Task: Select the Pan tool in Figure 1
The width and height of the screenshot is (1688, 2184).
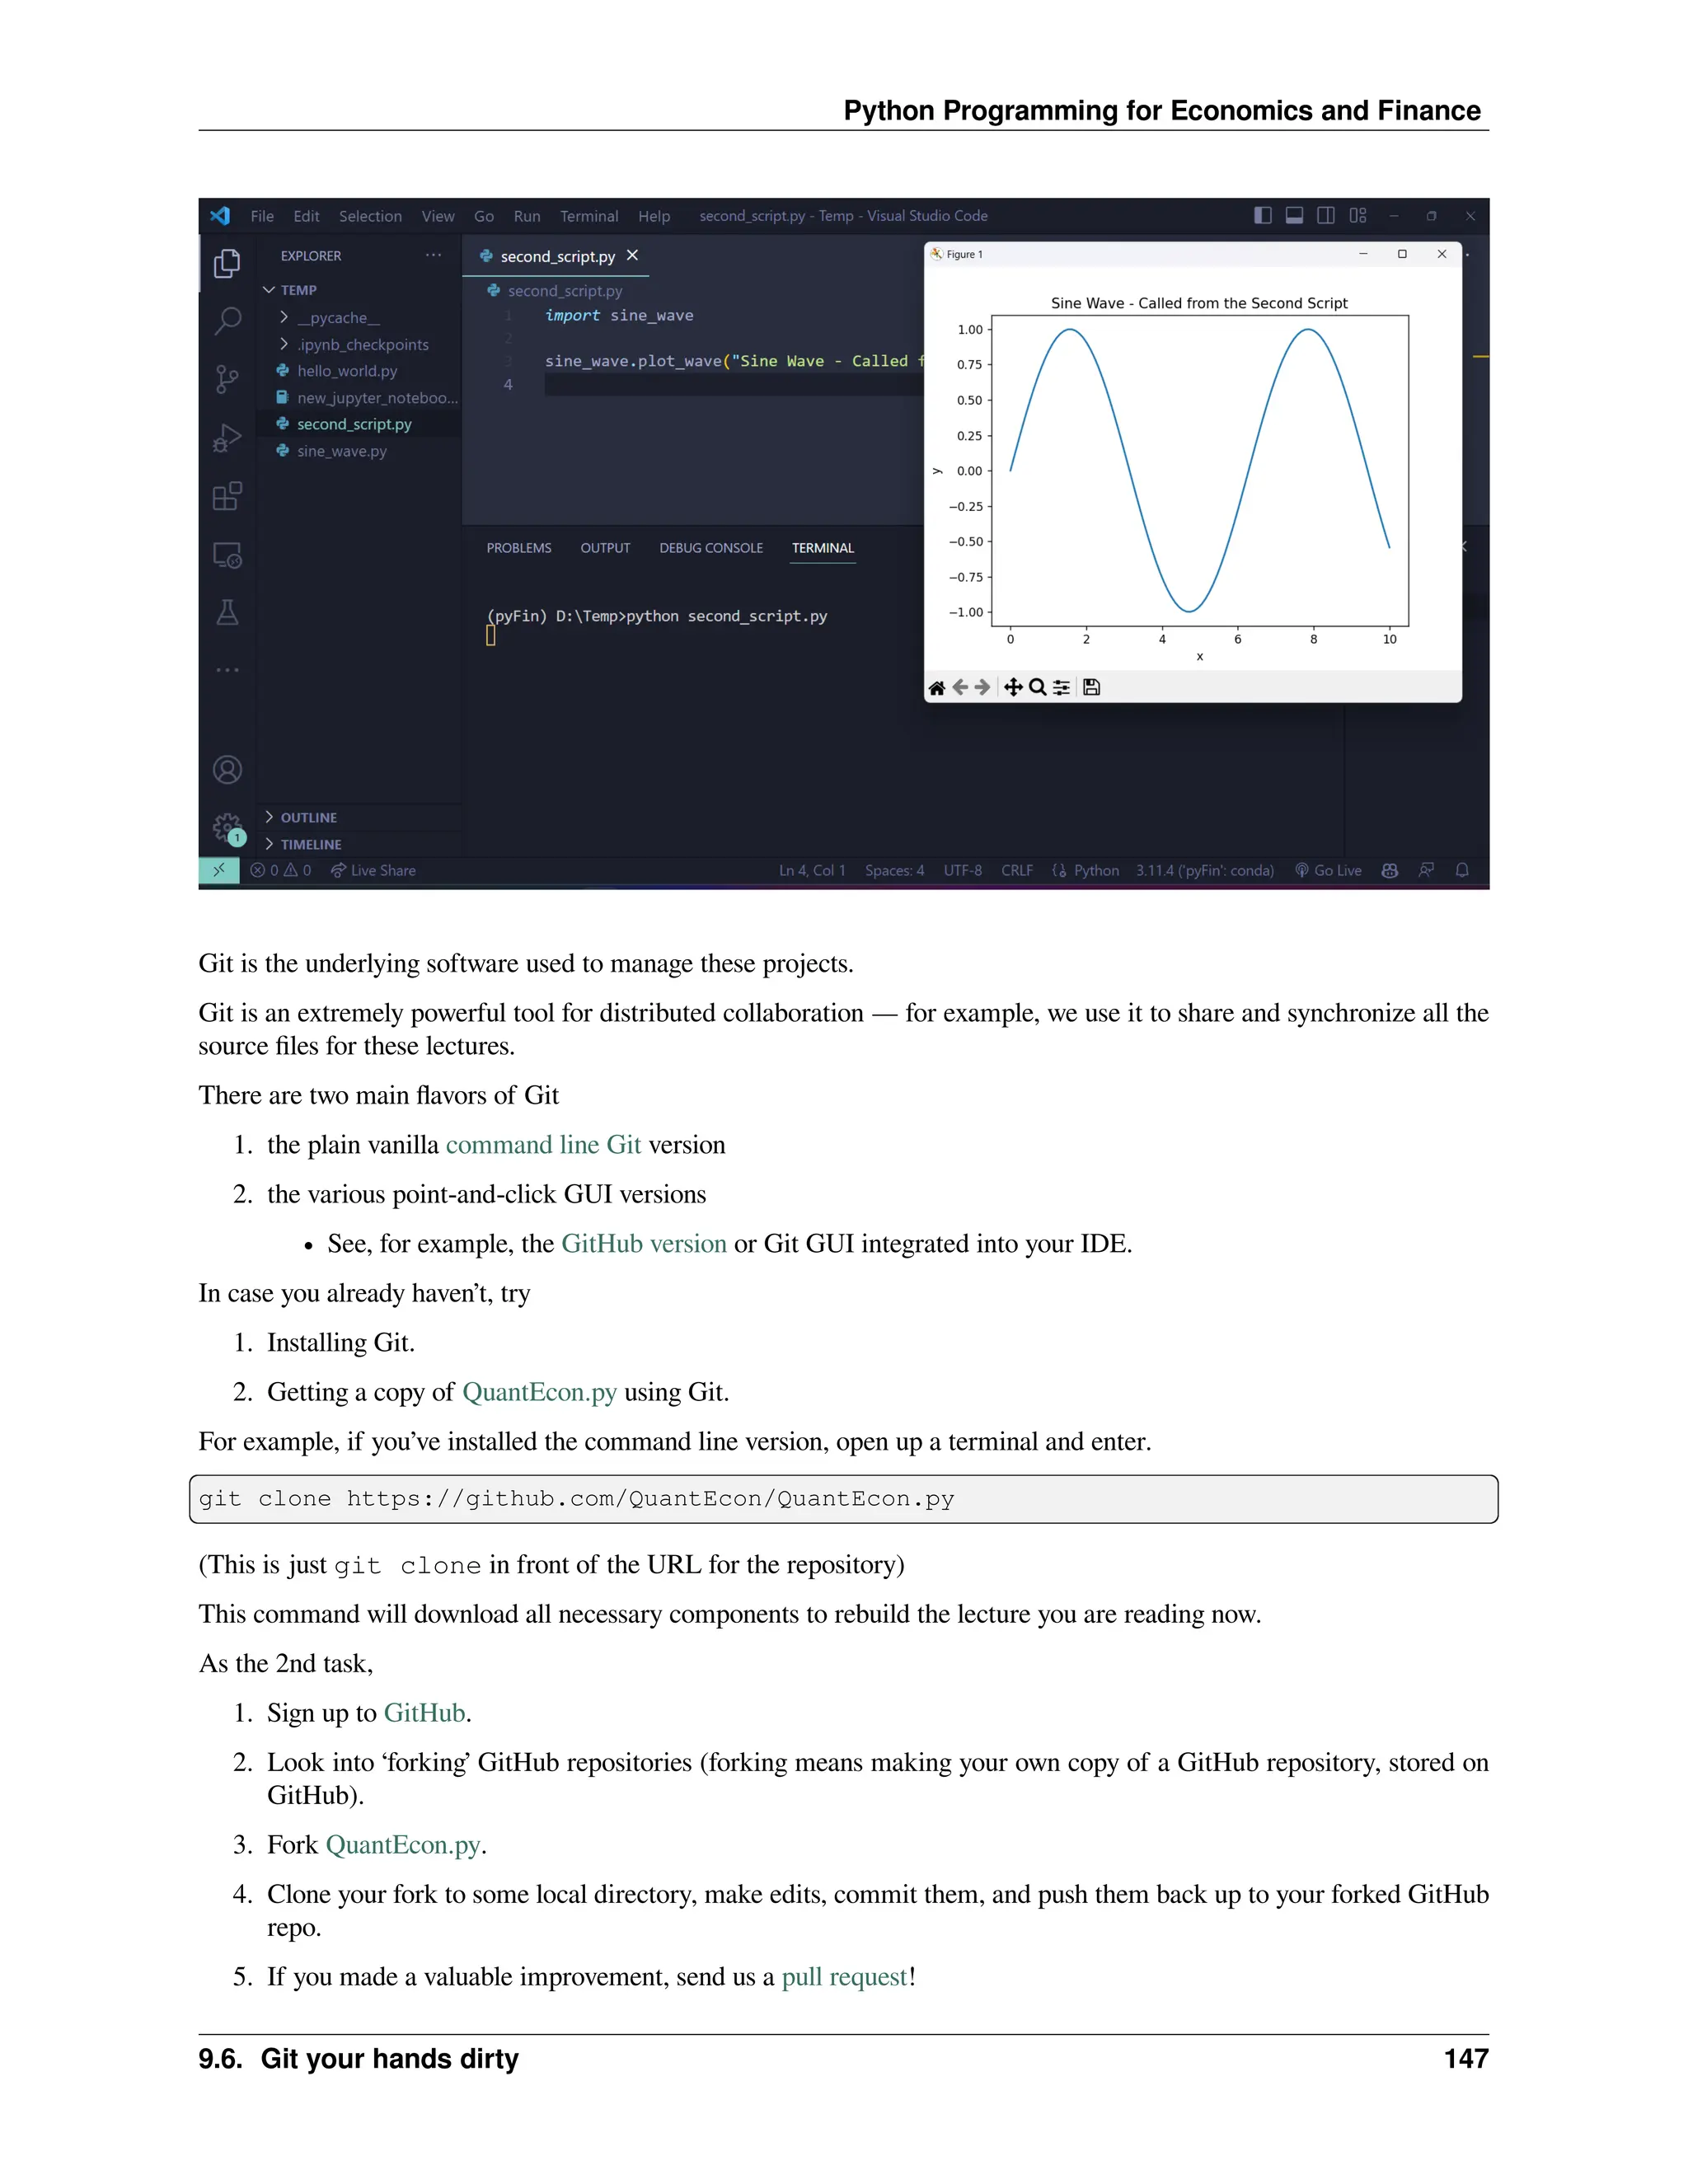Action: 1013,687
